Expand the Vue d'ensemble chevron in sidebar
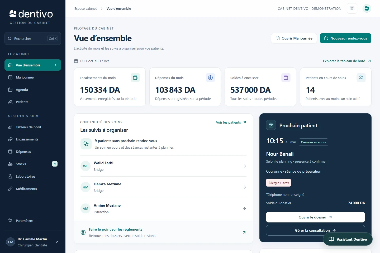Viewport: 380px width, 253px height. coord(56,65)
